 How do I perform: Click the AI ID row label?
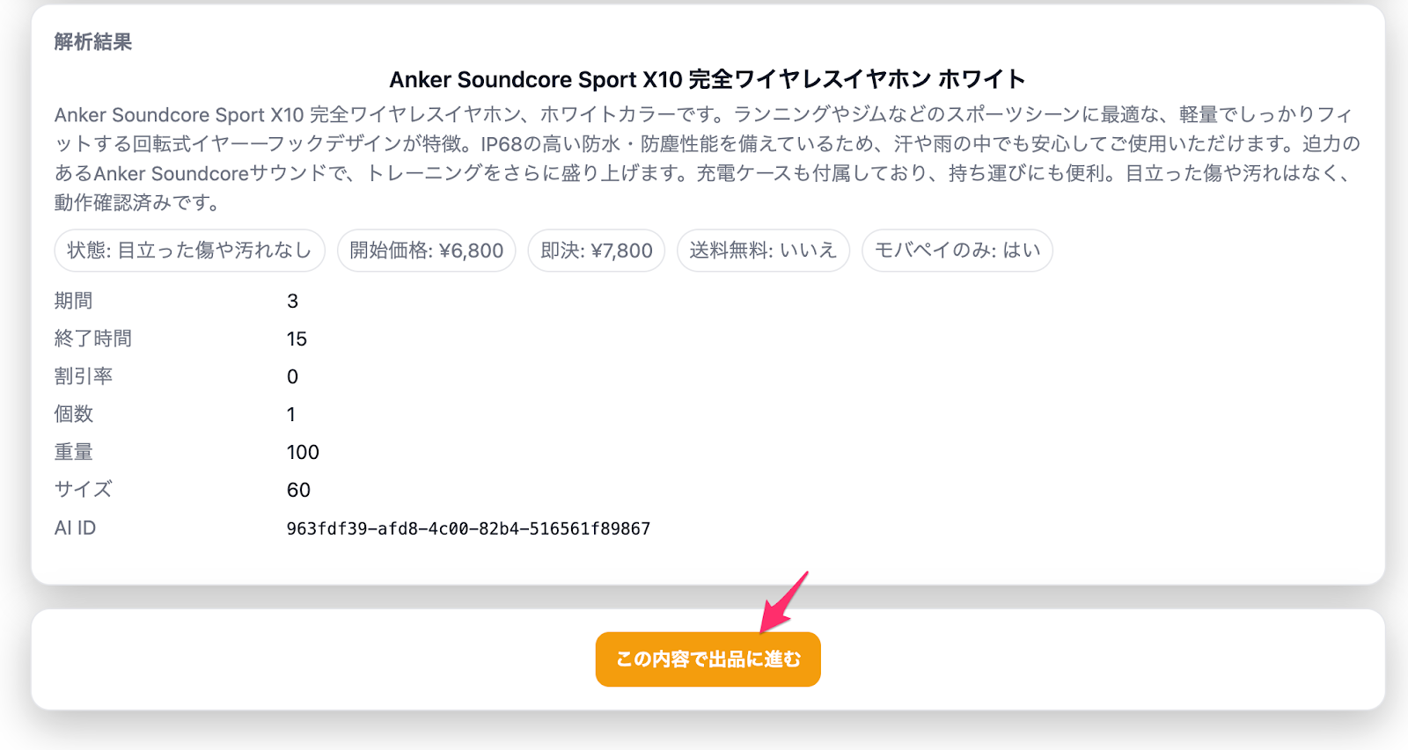tap(75, 528)
